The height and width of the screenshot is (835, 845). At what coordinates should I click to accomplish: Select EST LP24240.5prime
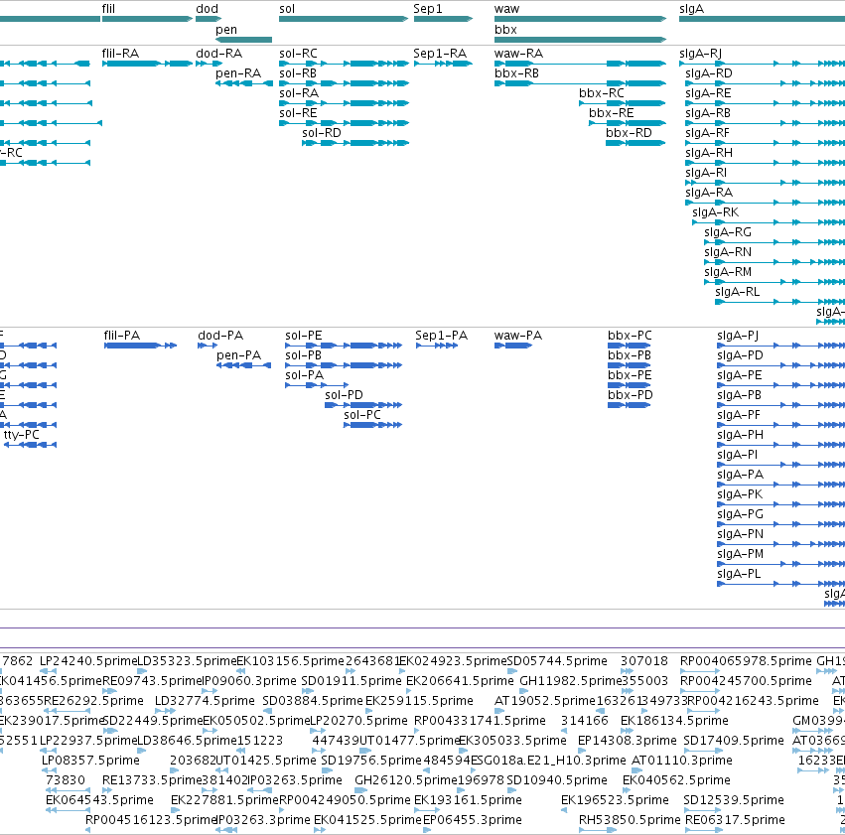[x=49, y=671]
